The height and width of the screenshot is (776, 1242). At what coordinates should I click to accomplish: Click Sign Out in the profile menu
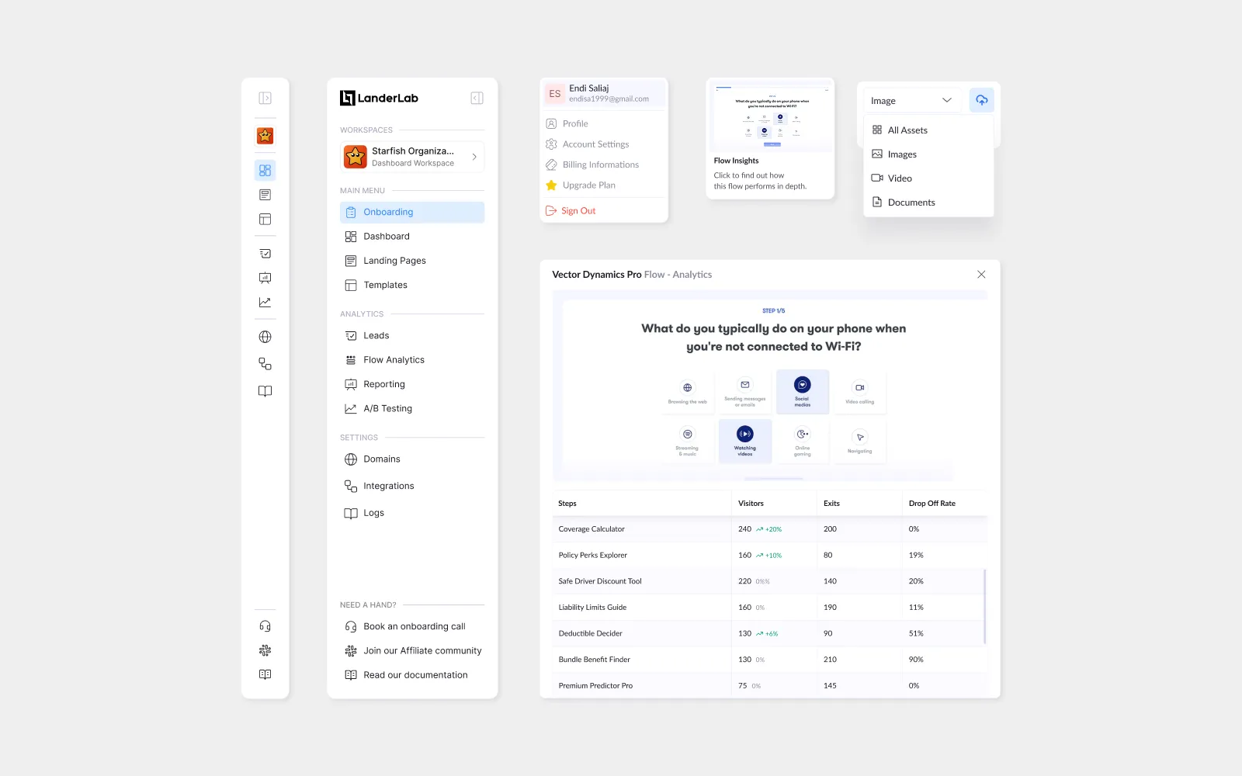tap(578, 210)
